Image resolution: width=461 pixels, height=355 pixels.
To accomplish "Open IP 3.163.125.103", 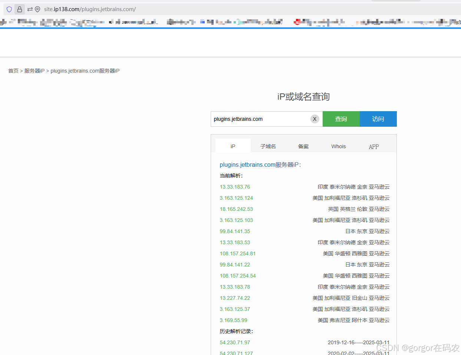I will tap(236, 220).
